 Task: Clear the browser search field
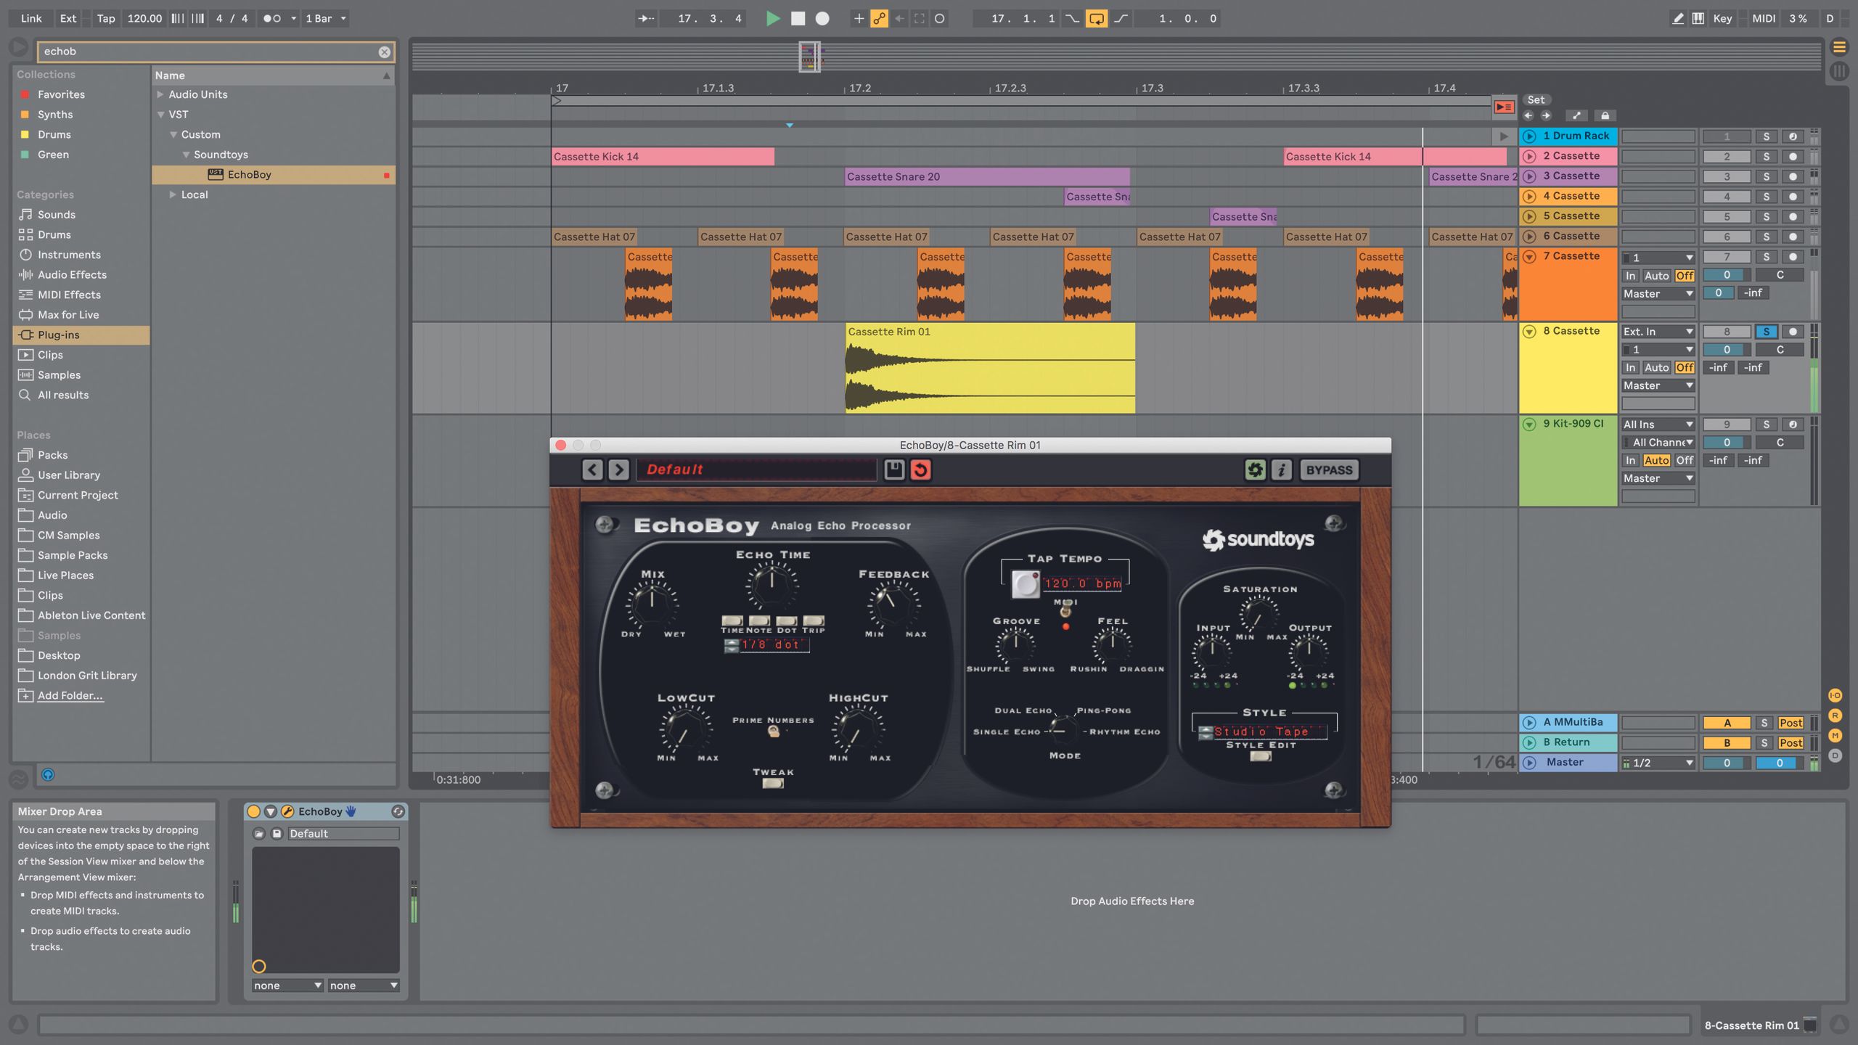tap(384, 52)
